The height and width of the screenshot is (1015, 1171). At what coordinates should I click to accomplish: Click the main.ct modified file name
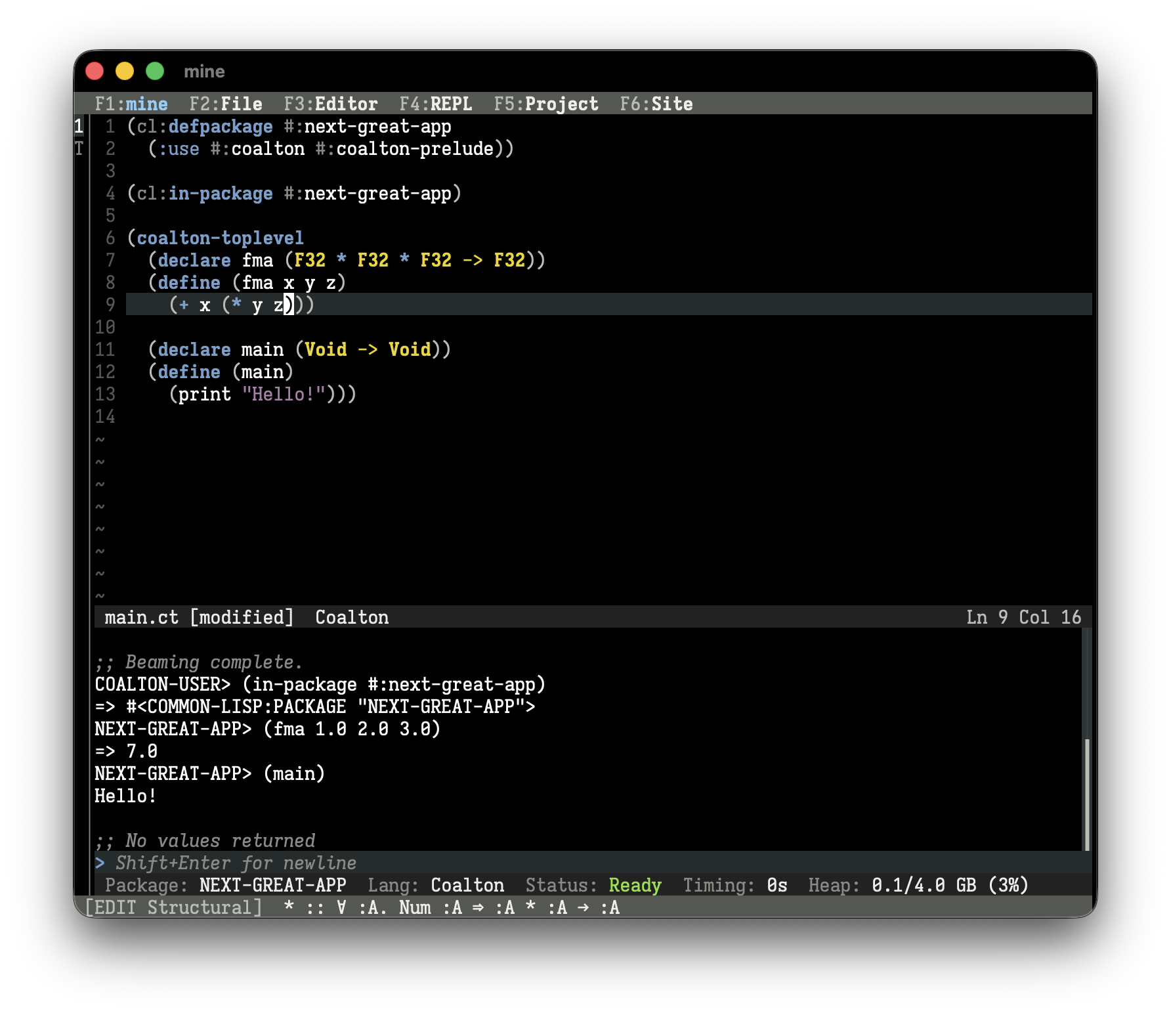coord(199,617)
